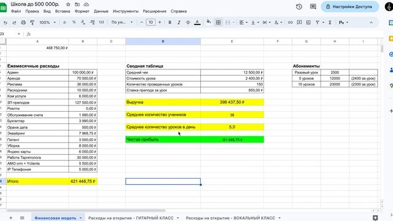Open the font family dropdown

[x=122, y=22]
